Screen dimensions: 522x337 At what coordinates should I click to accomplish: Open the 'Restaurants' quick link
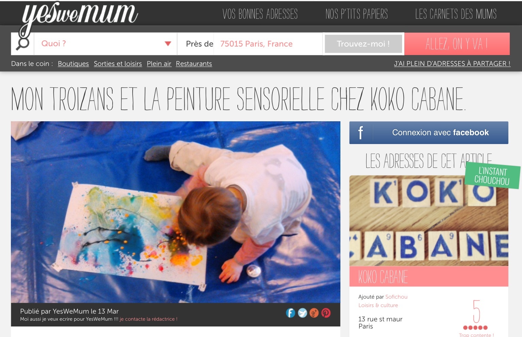(x=194, y=64)
